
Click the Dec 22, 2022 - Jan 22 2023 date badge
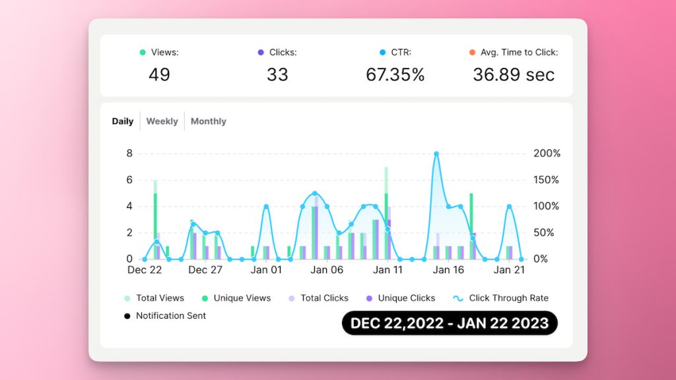tap(449, 323)
